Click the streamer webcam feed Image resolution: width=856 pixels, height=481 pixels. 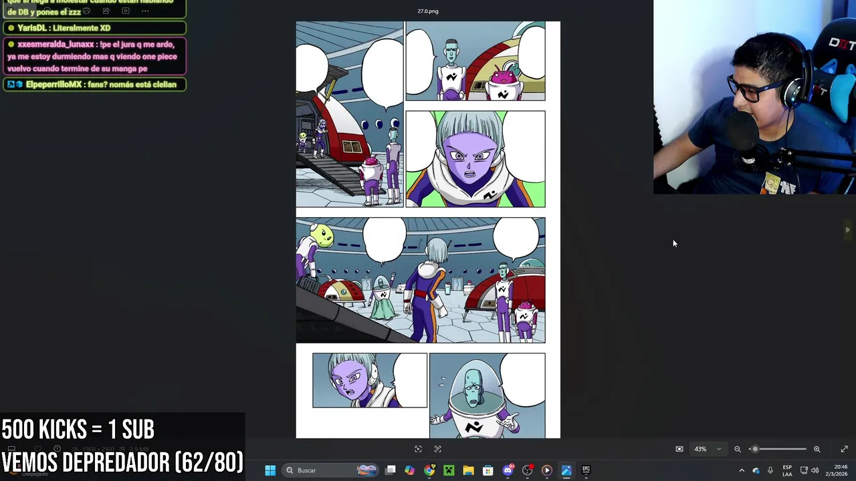pyautogui.click(x=754, y=97)
